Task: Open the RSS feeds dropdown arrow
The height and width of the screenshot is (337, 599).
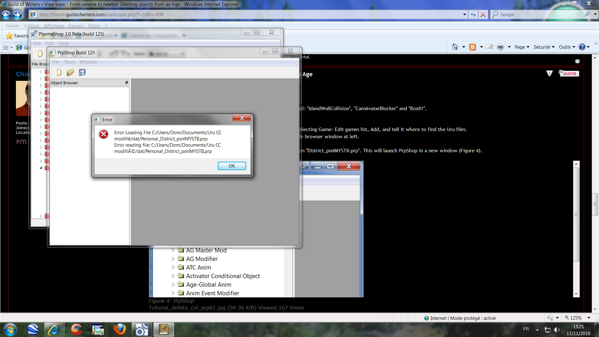Action: [481, 47]
